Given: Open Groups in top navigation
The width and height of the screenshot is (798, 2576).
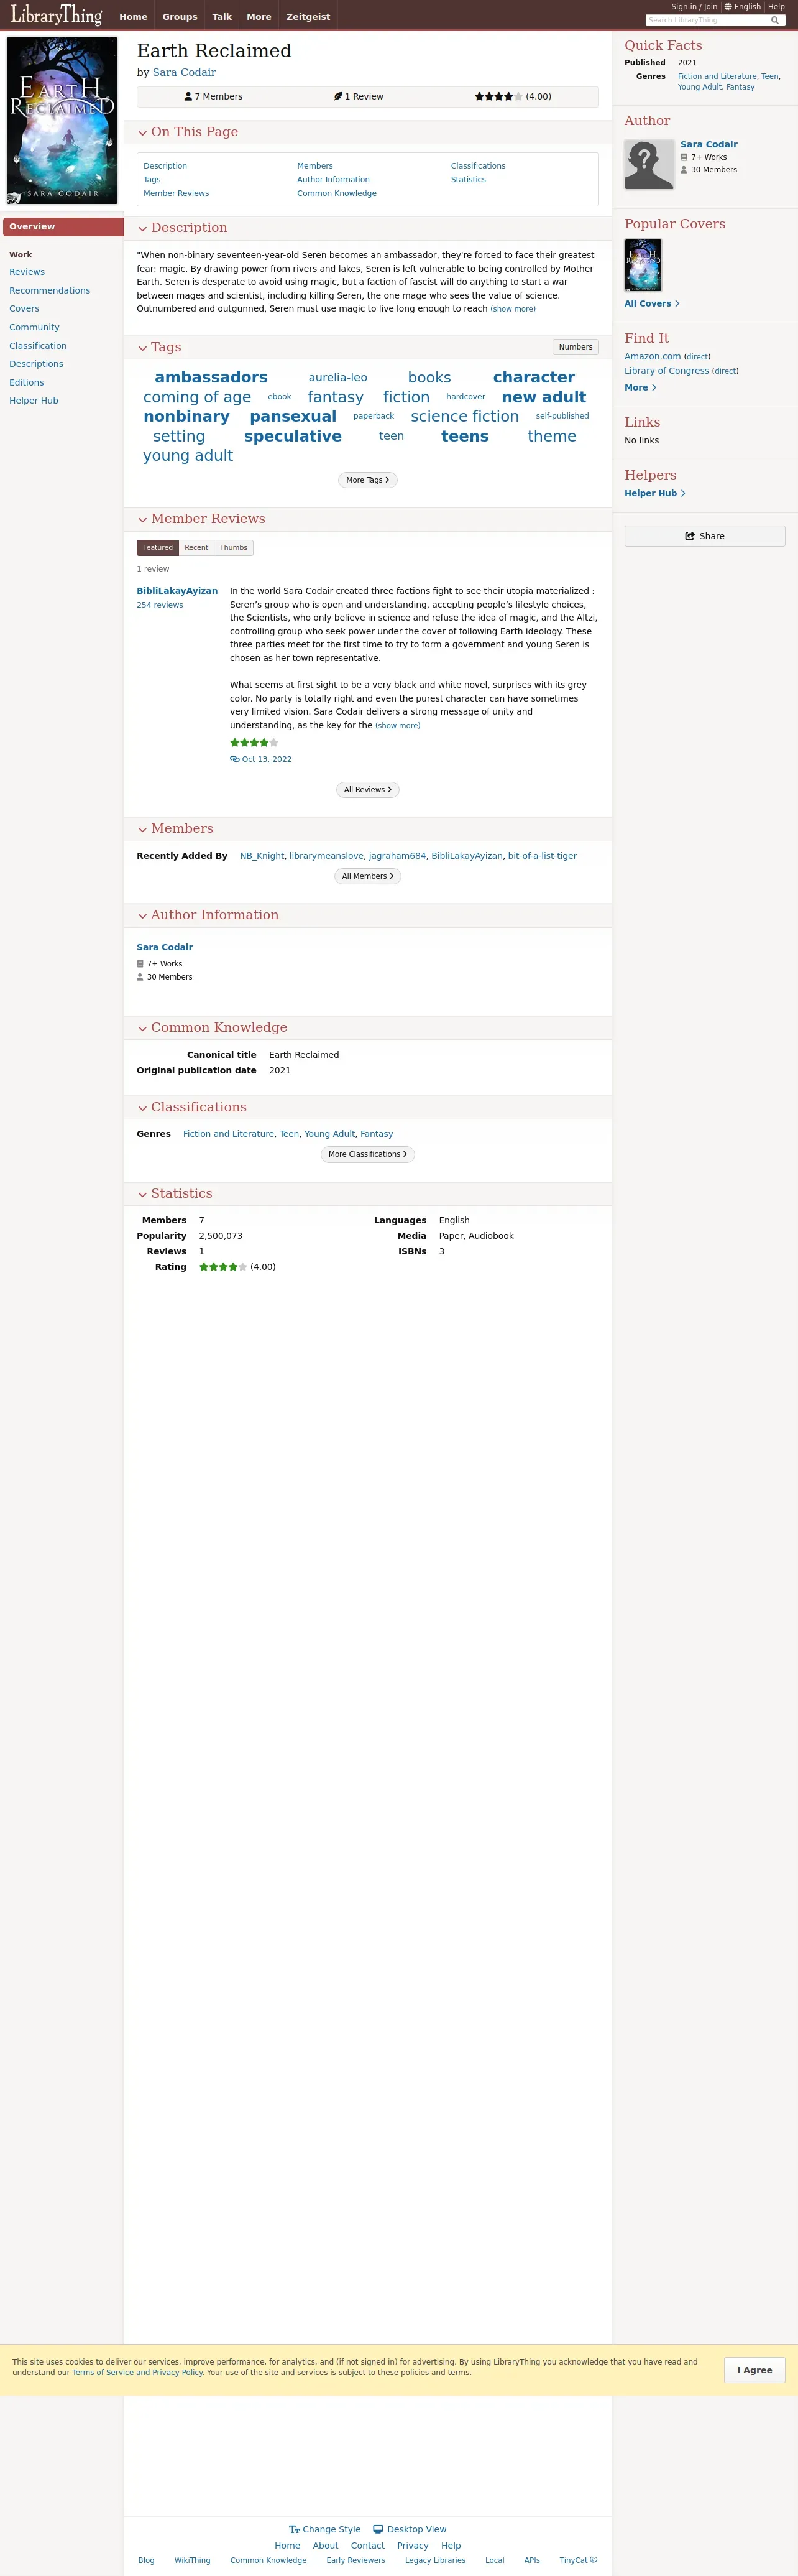Looking at the screenshot, I should [x=180, y=16].
